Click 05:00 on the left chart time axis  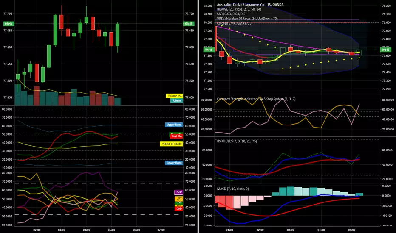coord(111,230)
